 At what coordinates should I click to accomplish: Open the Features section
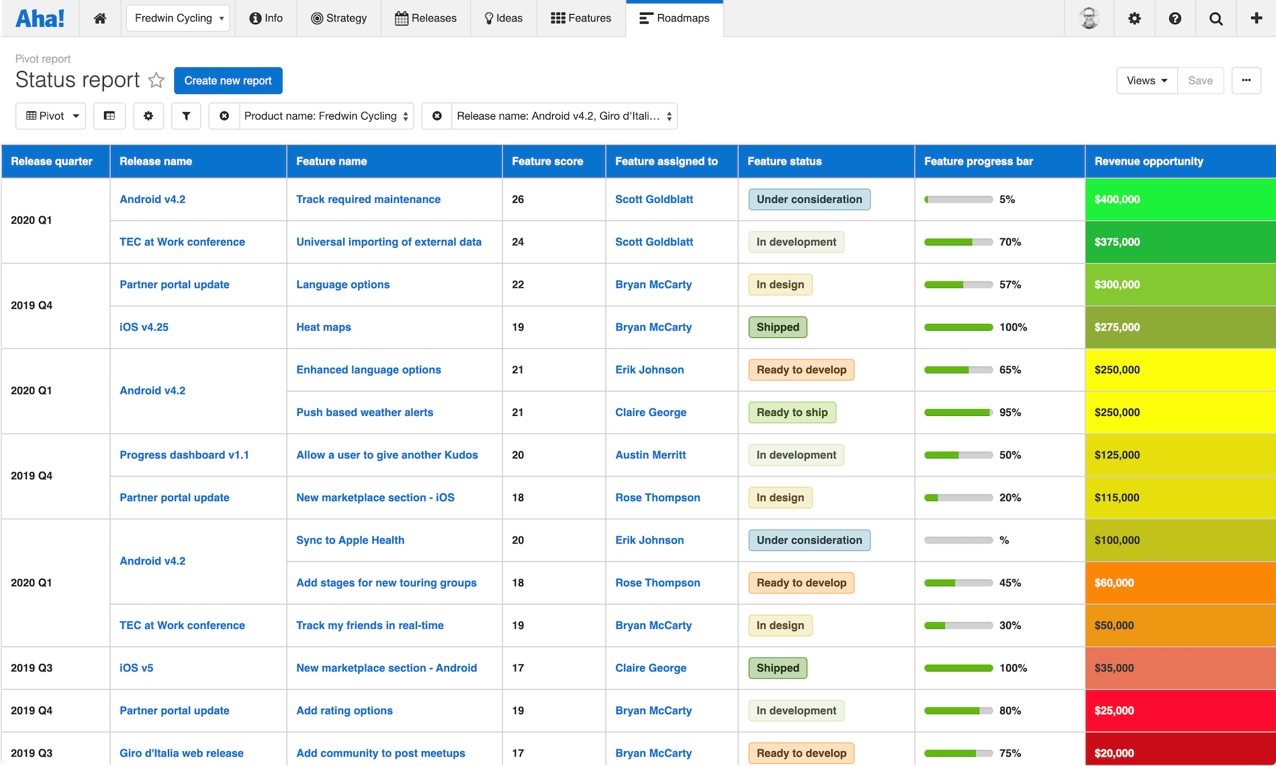[581, 18]
